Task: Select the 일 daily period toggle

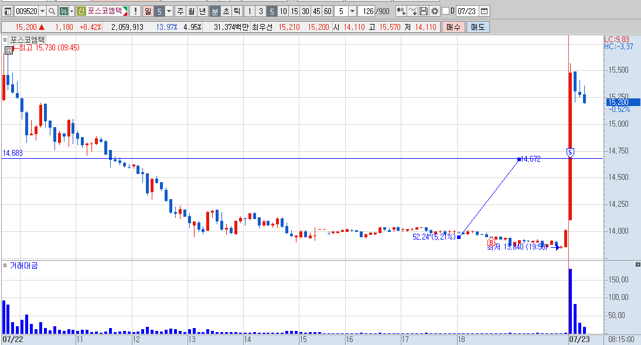Action: tap(148, 11)
